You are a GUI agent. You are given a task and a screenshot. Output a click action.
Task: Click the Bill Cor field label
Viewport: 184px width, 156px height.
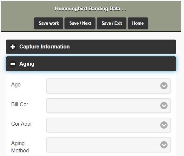tap(20, 105)
